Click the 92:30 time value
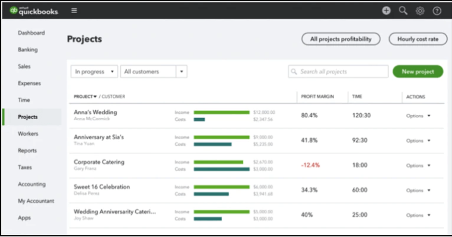 click(359, 140)
